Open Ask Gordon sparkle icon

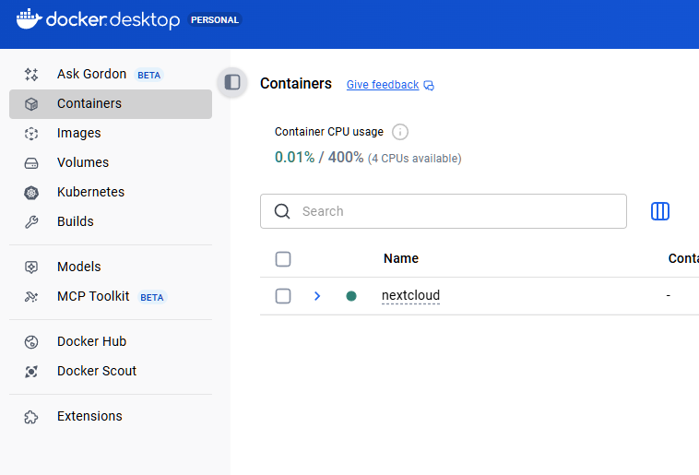pyautogui.click(x=31, y=75)
